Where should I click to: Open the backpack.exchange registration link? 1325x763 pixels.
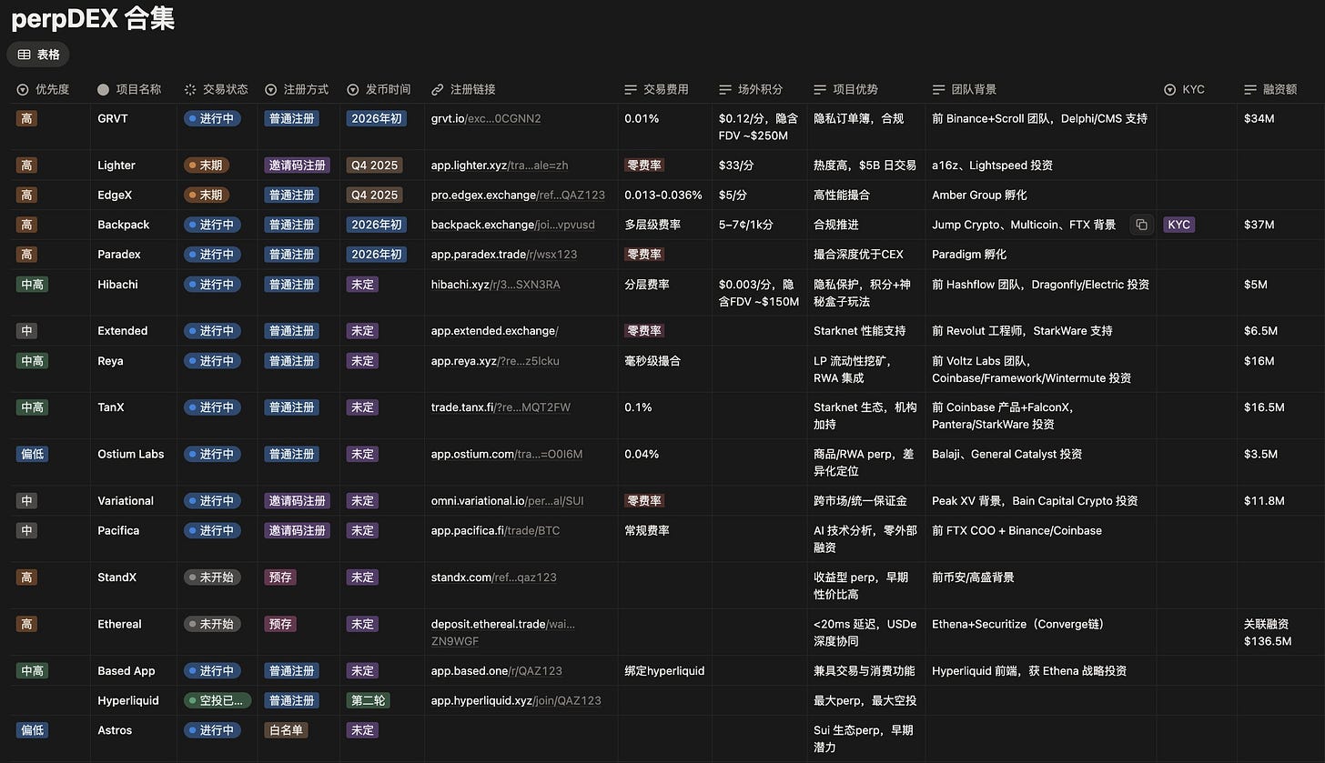513,225
